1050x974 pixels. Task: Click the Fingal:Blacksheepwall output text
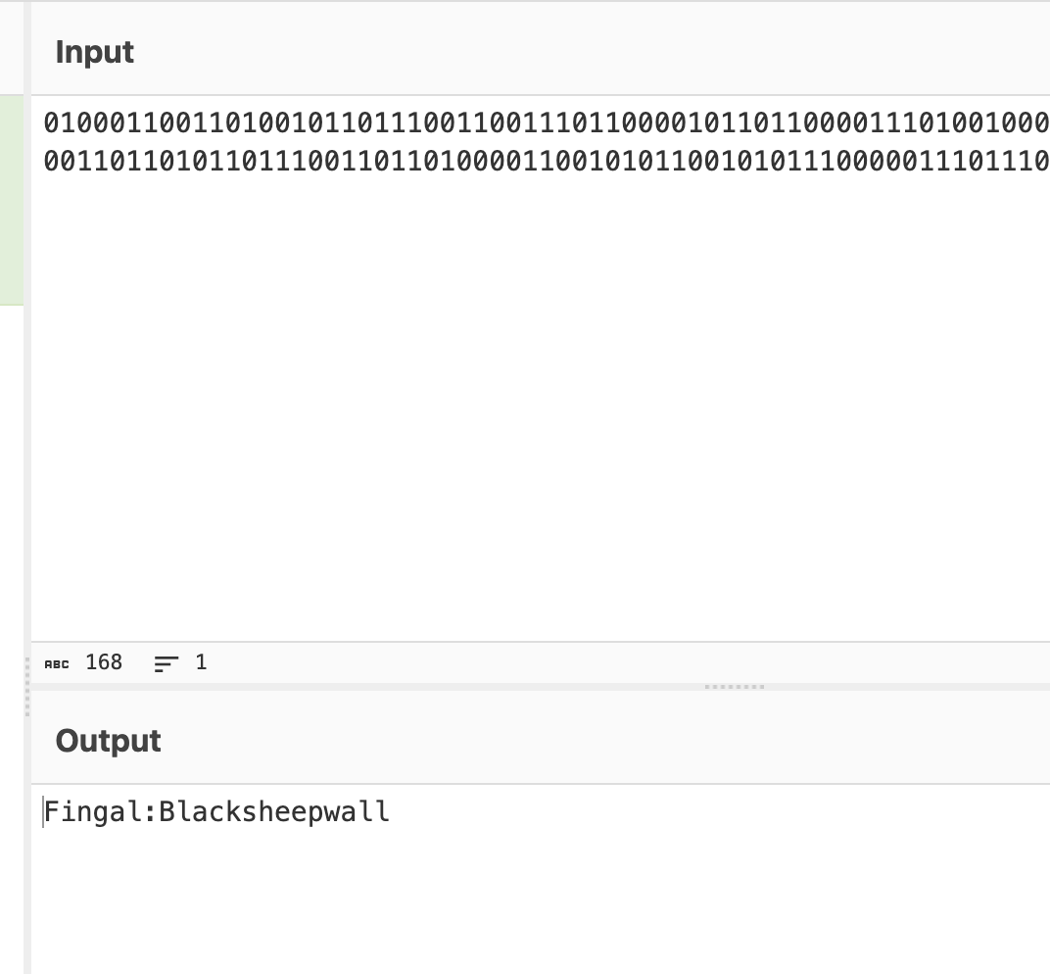216,812
